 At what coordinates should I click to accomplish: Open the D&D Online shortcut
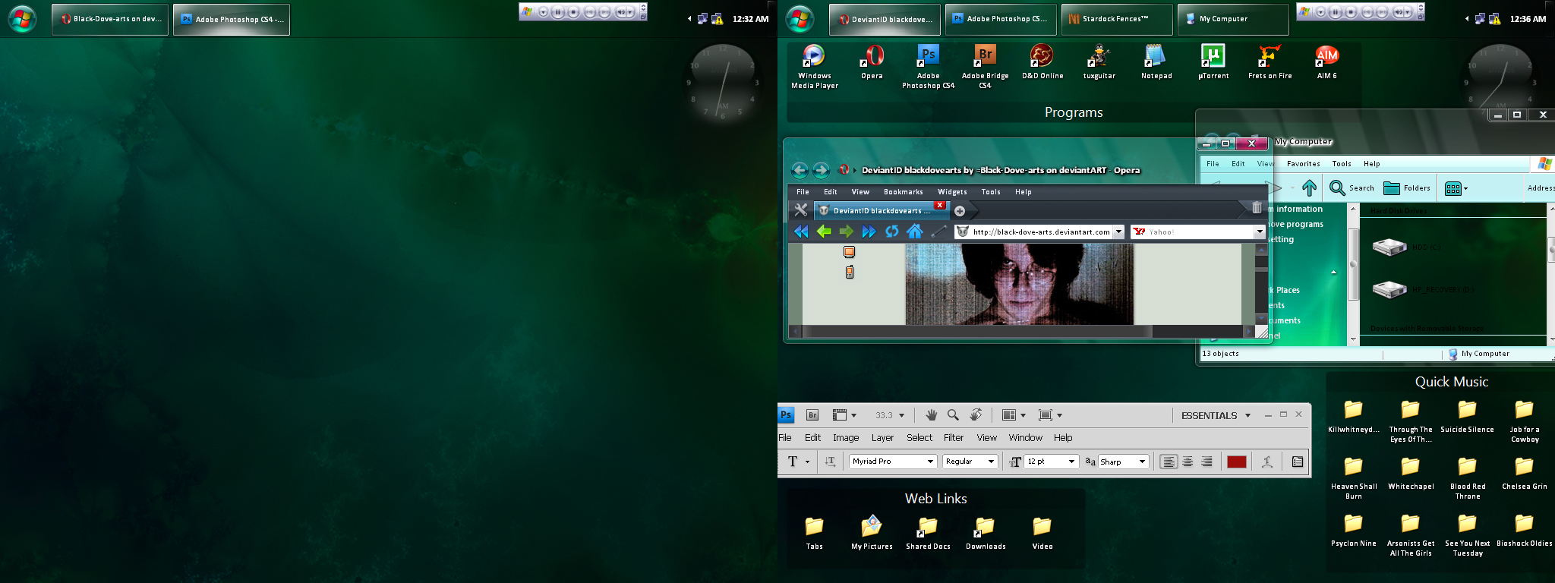(x=1042, y=61)
